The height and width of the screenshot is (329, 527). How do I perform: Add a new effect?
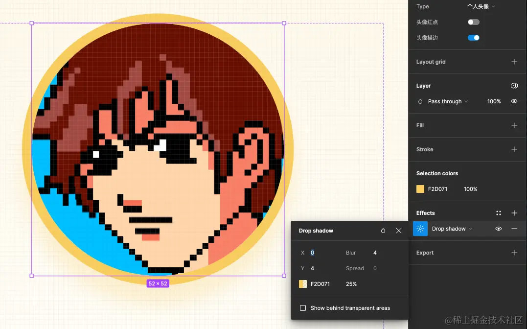pyautogui.click(x=514, y=213)
